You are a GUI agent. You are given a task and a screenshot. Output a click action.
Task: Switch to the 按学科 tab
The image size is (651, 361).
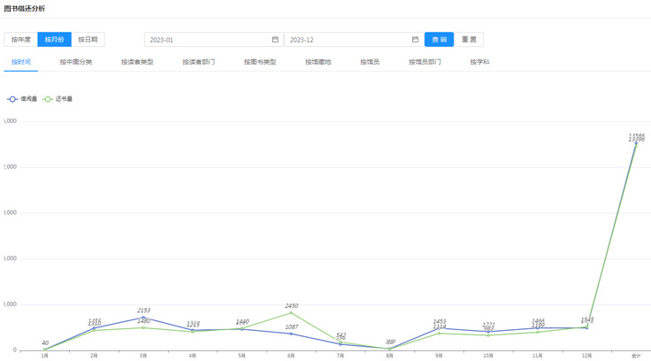click(x=480, y=62)
